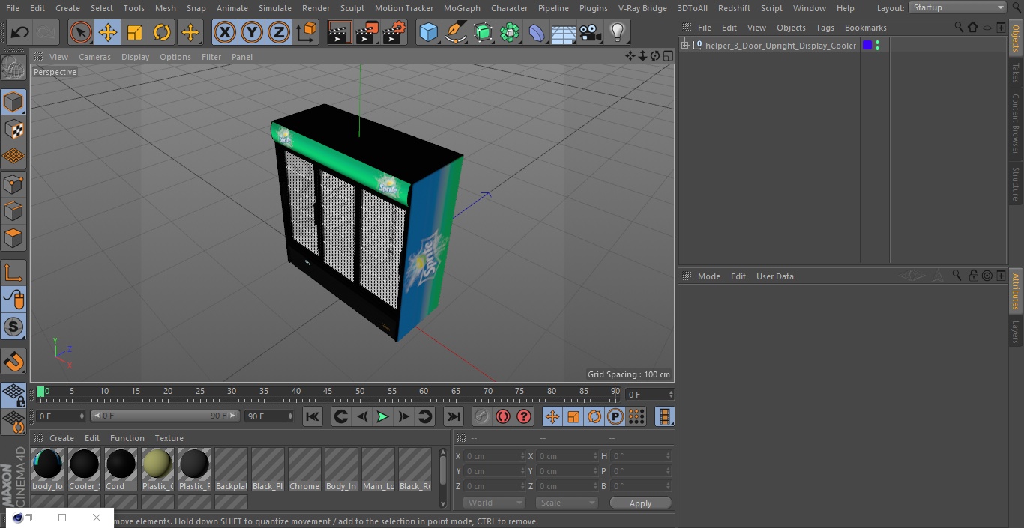This screenshot has width=1024, height=528.
Task: Click the X position input field
Action: (x=494, y=455)
